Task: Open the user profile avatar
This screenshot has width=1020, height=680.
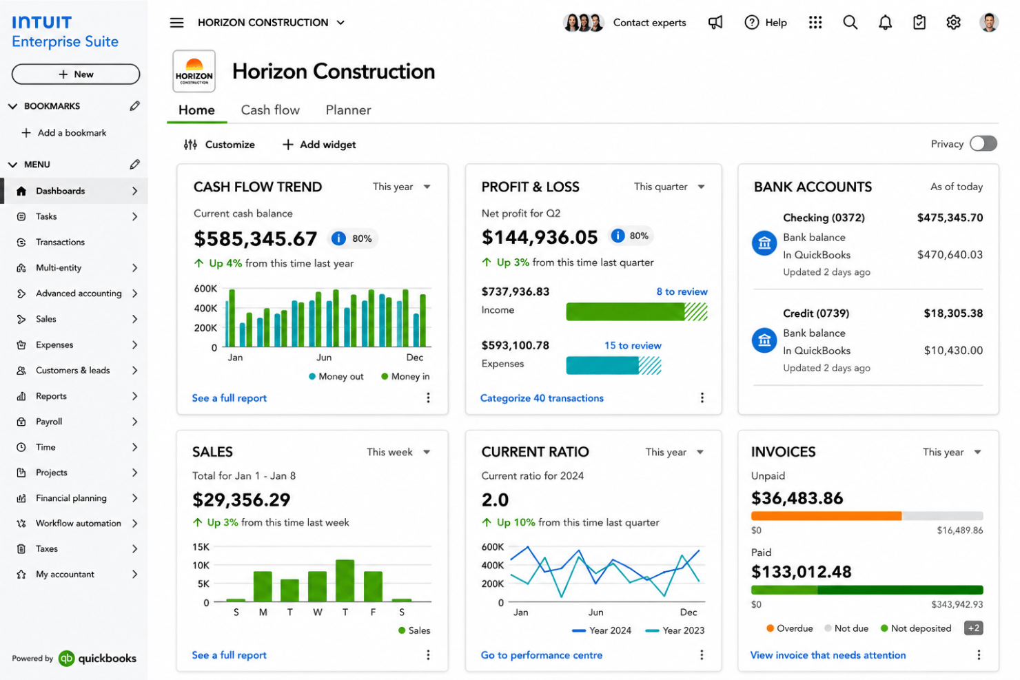Action: (989, 23)
